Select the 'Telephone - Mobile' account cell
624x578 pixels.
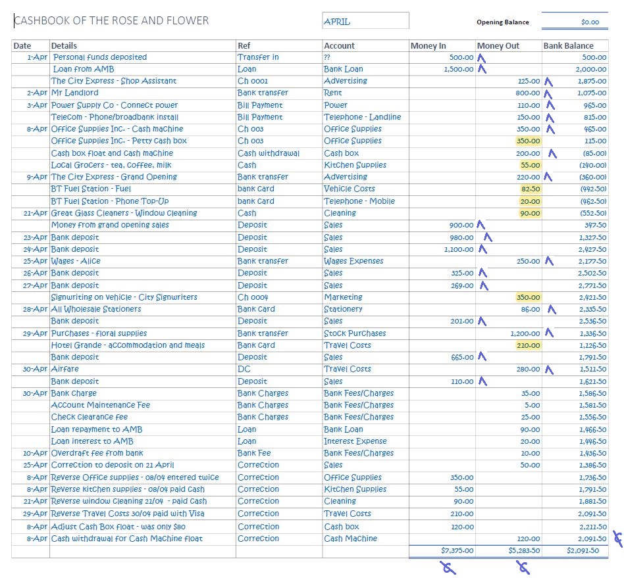point(359,202)
